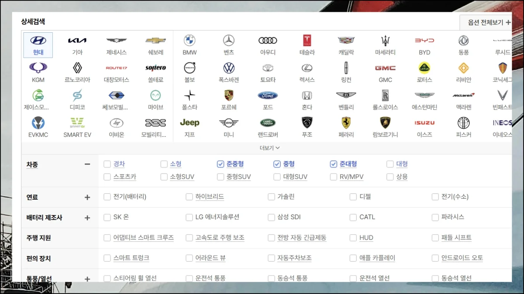Select the Toyota (토요타) logo
Screen dimensions: 524x294
point(268,68)
